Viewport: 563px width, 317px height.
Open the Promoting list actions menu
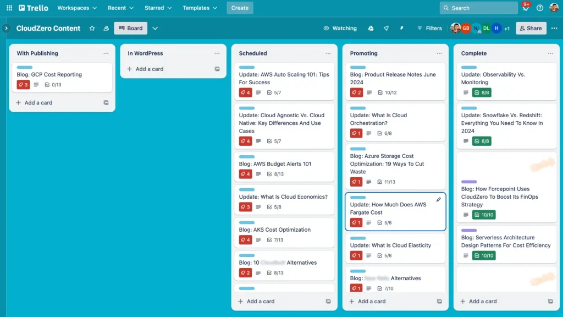click(439, 53)
